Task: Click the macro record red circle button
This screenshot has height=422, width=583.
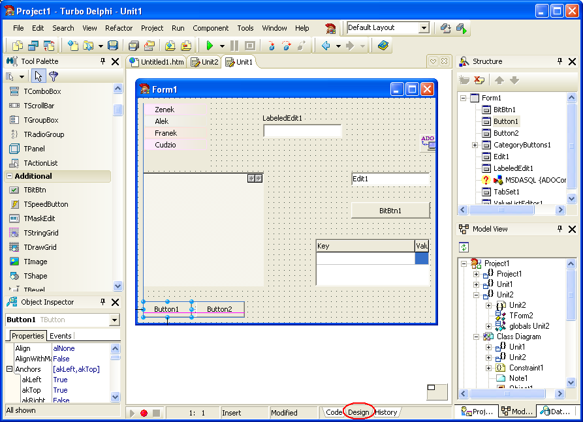Action: [144, 413]
